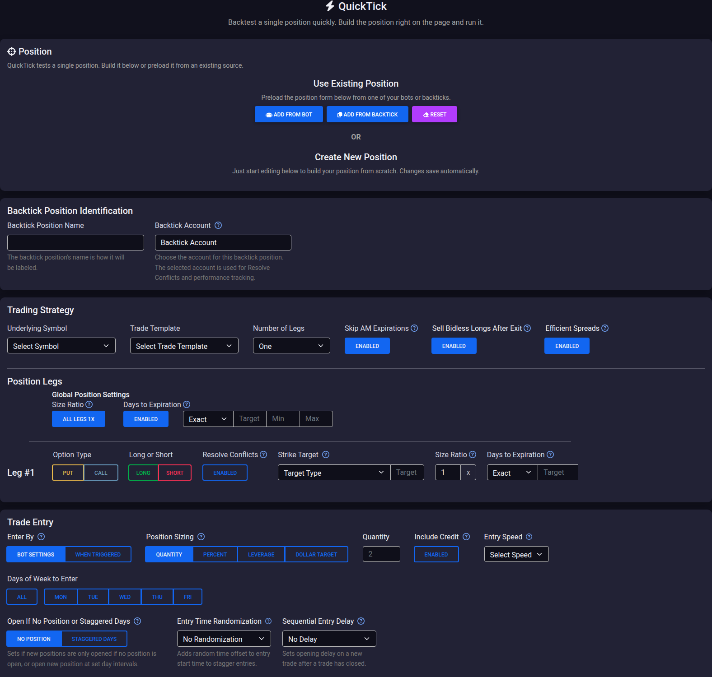This screenshot has width=712, height=677.
Task: Open Resolve Conflicts help icon
Action: pyautogui.click(x=263, y=454)
